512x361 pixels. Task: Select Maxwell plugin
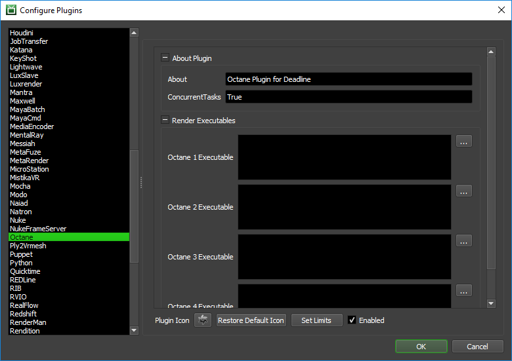point(69,101)
